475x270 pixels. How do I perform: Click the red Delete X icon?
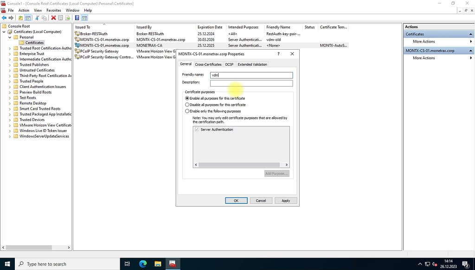click(x=53, y=18)
